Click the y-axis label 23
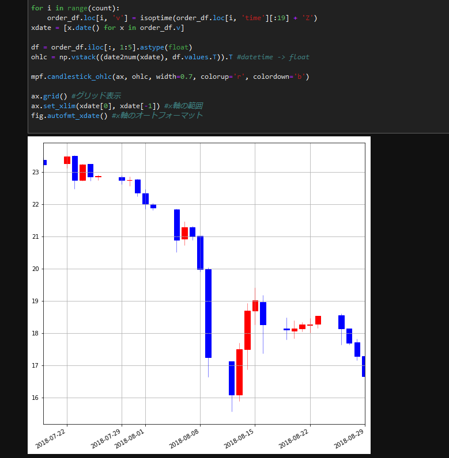The width and height of the screenshot is (449, 458). [x=35, y=173]
